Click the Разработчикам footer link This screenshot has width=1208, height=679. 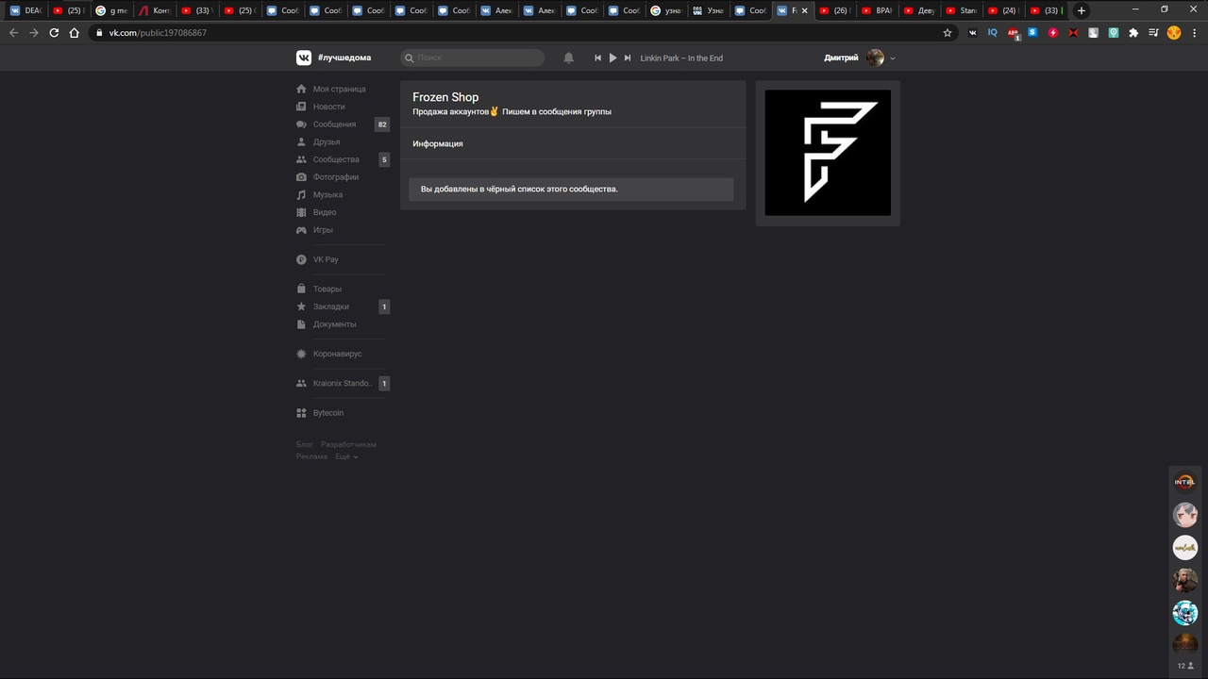348,444
